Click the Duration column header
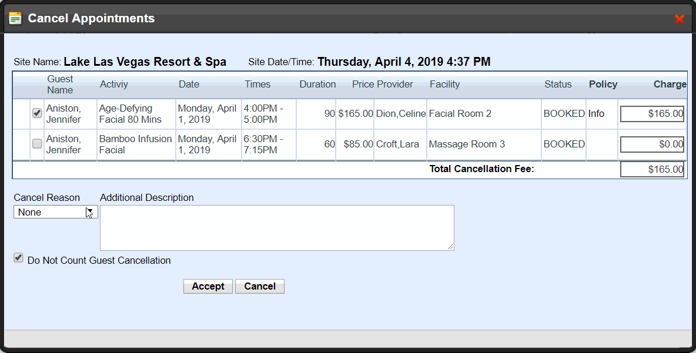The height and width of the screenshot is (353, 696). [x=318, y=84]
